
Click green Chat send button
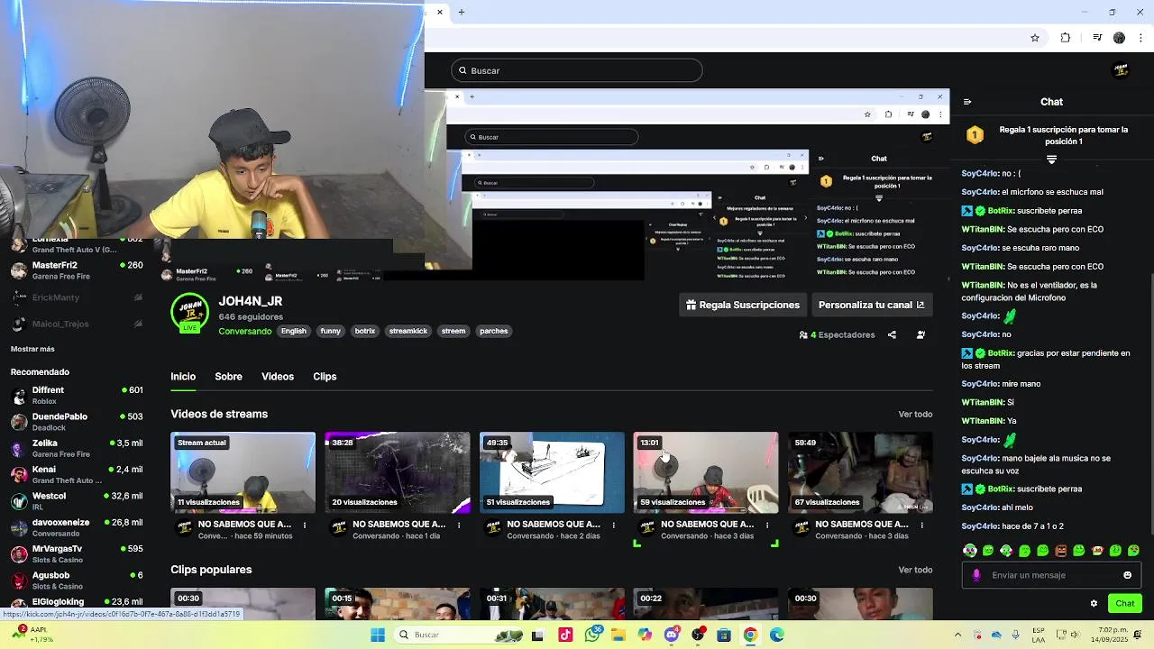1124,603
